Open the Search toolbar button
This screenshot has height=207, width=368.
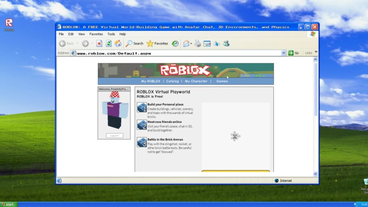tap(135, 44)
